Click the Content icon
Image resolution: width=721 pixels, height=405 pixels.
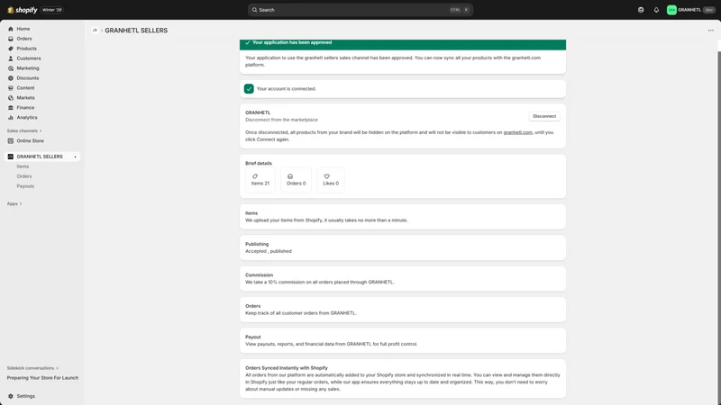tap(11, 88)
